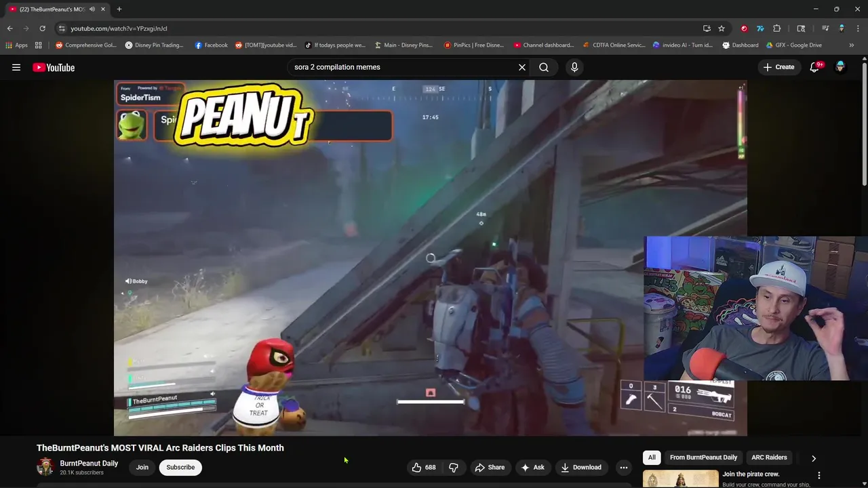The width and height of the screenshot is (868, 488).
Task: Open the Apps bookmark
Action: [x=16, y=45]
